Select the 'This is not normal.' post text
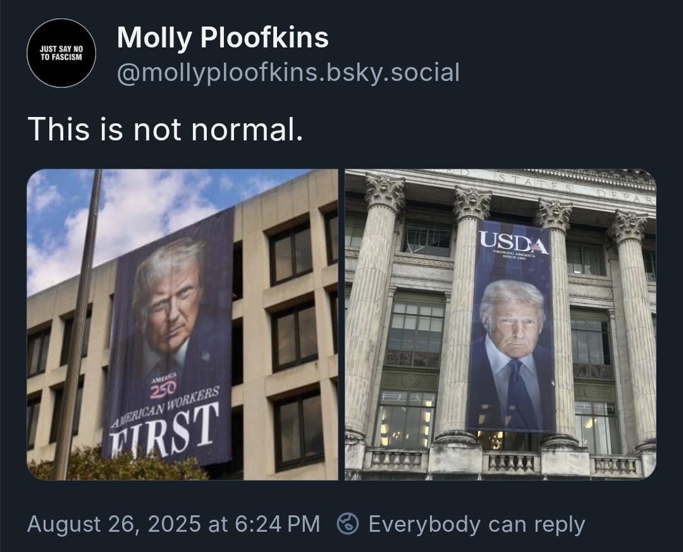 click(x=165, y=129)
